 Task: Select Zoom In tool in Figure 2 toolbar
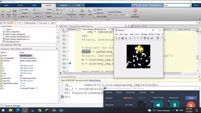click(134, 38)
